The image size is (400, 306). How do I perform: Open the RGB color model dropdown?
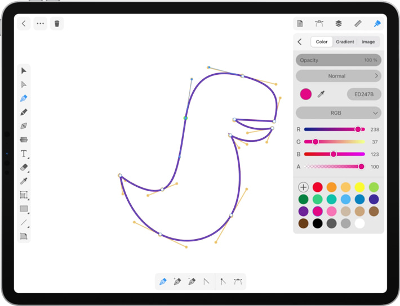tap(339, 113)
